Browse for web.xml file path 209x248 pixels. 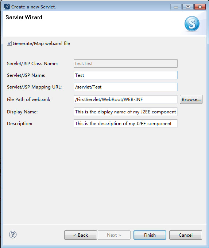191,99
